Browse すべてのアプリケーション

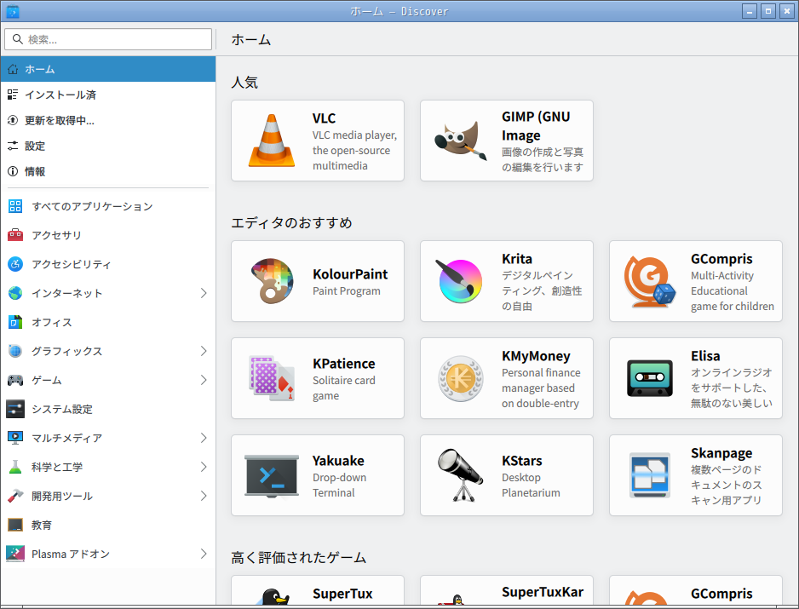[108, 206]
